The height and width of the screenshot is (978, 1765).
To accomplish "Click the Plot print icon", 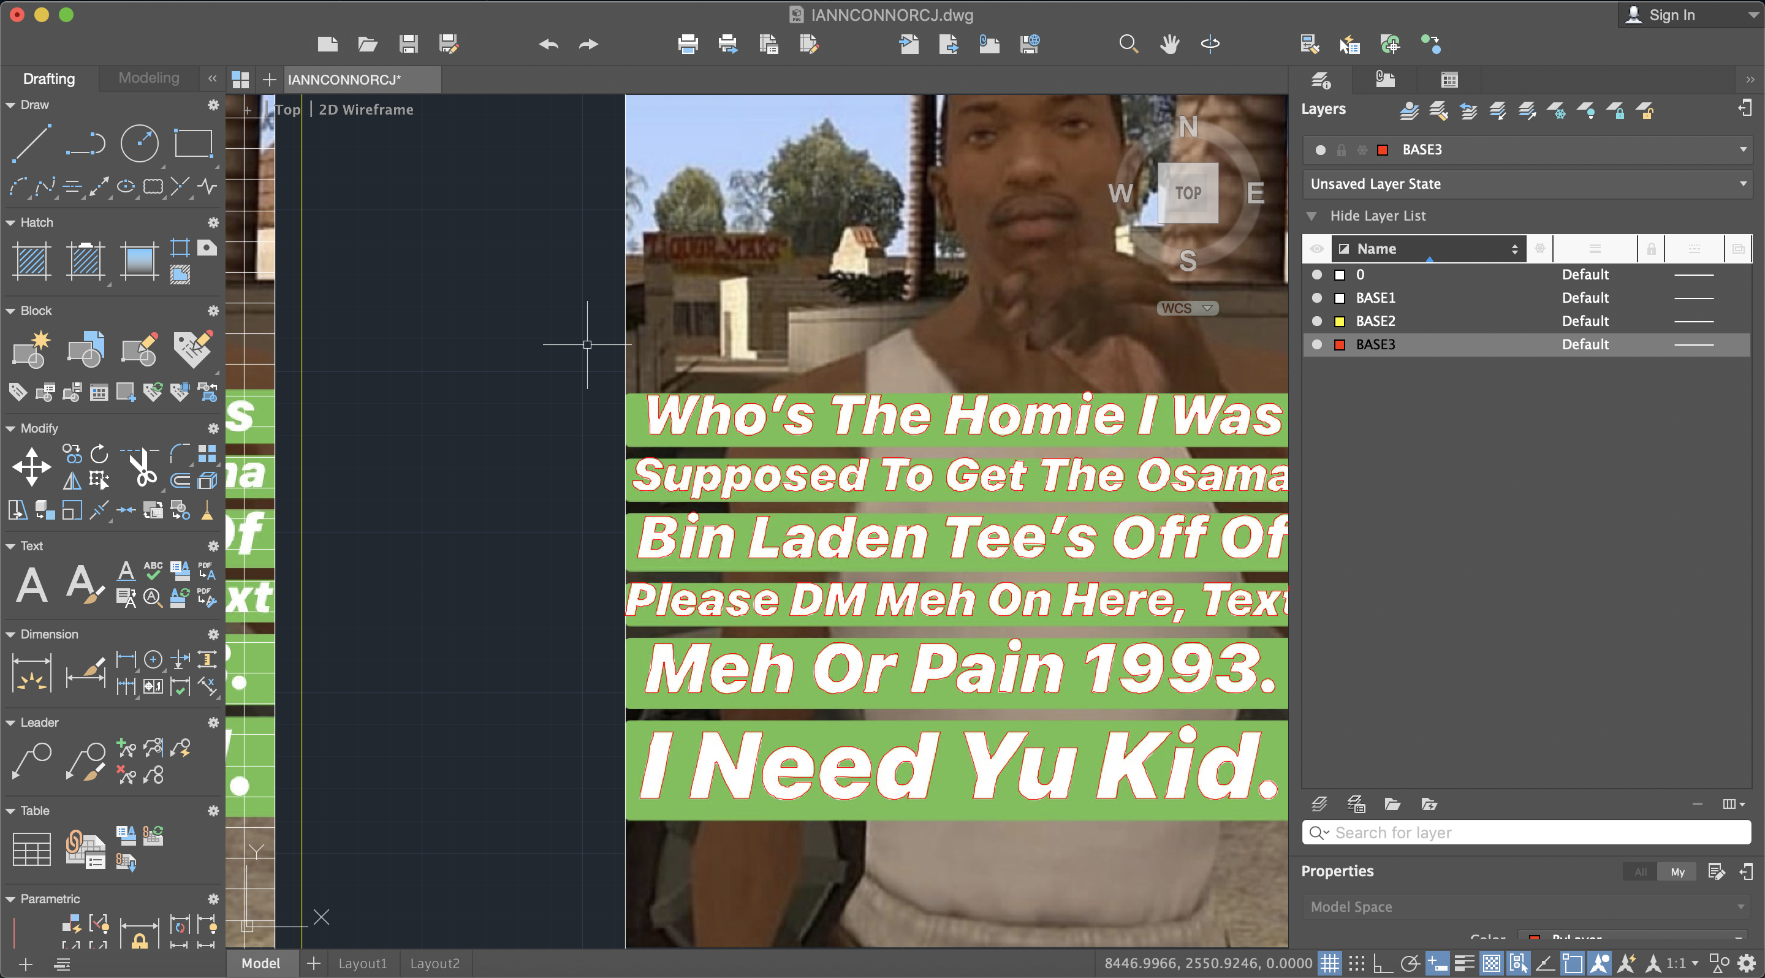I will [x=687, y=45].
